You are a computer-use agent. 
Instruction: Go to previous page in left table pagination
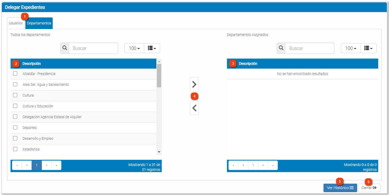coord(27,165)
